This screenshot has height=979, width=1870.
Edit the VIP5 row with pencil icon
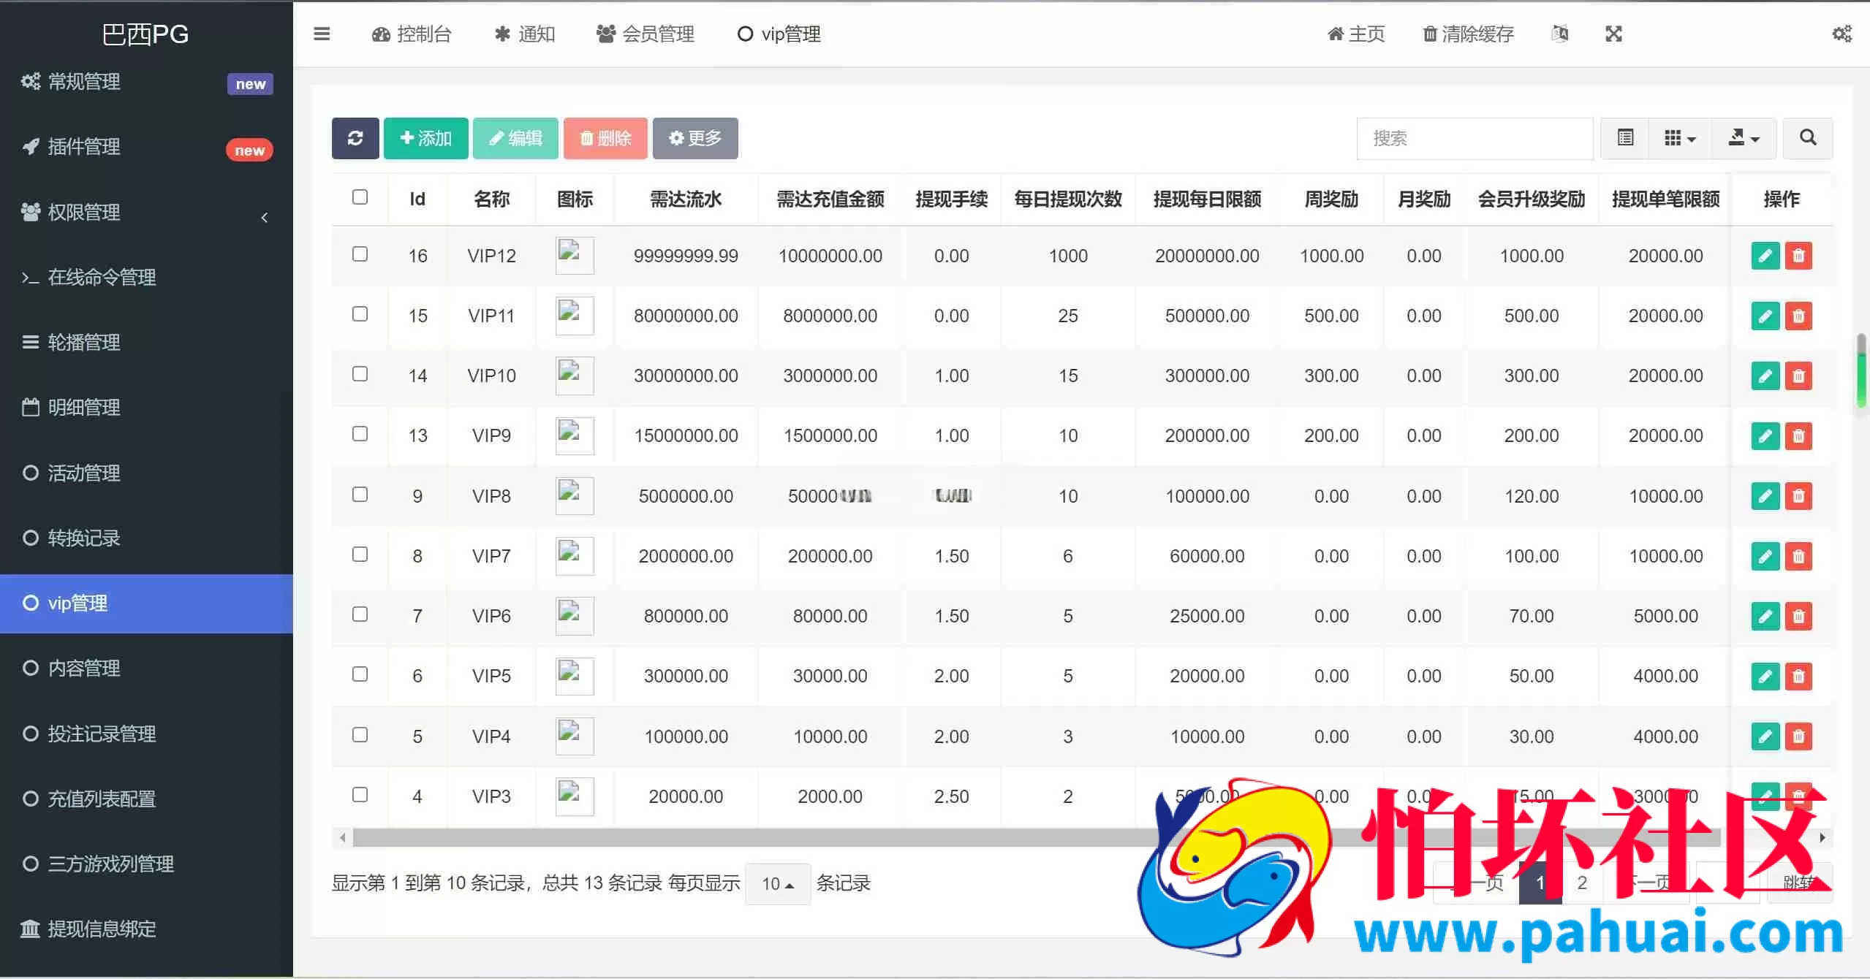click(1765, 676)
